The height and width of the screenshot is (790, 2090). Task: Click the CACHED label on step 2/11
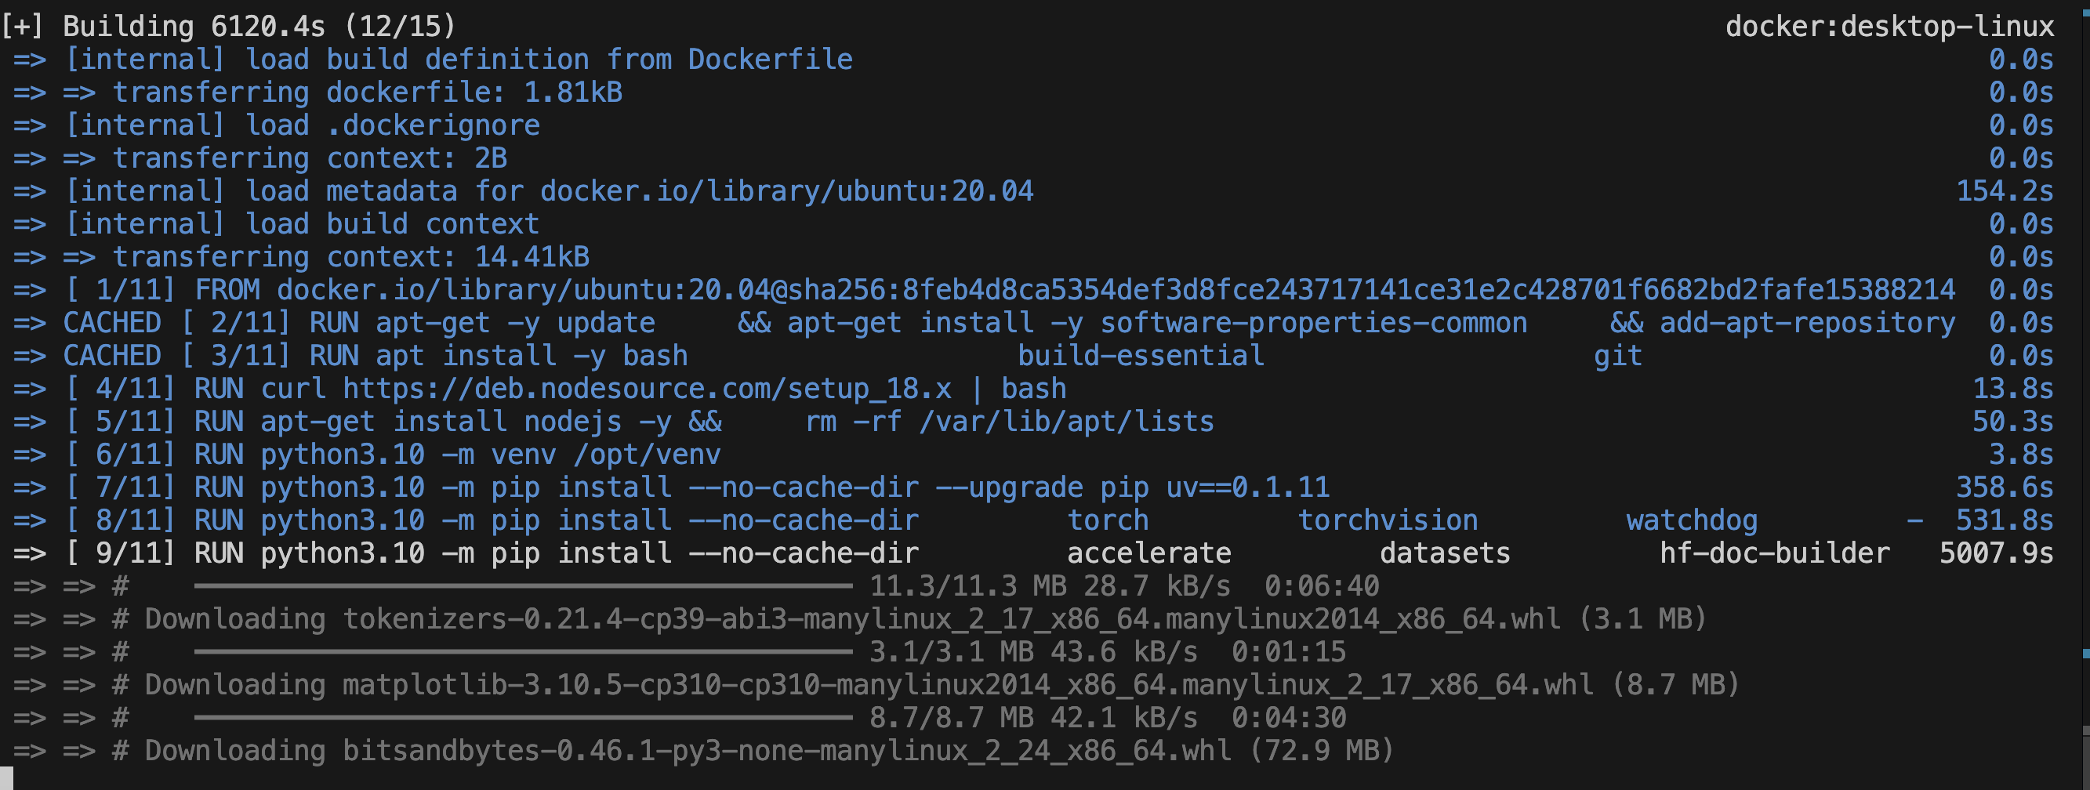coord(112,323)
